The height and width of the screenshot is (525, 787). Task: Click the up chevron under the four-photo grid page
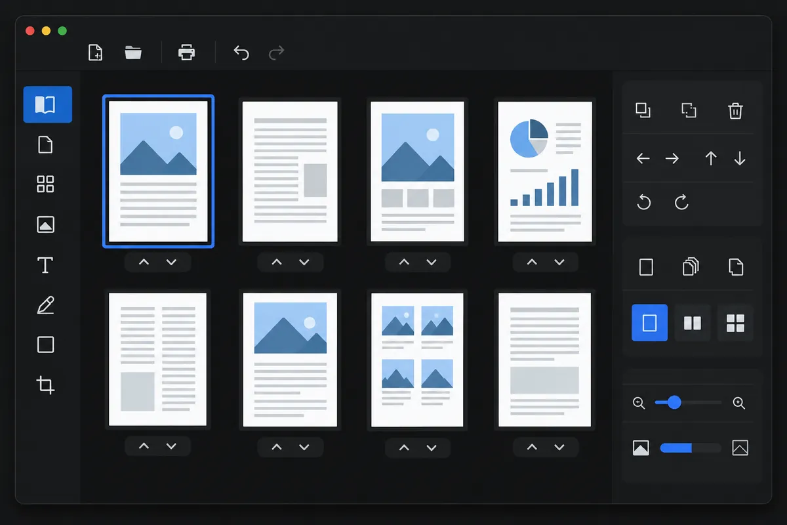click(404, 448)
